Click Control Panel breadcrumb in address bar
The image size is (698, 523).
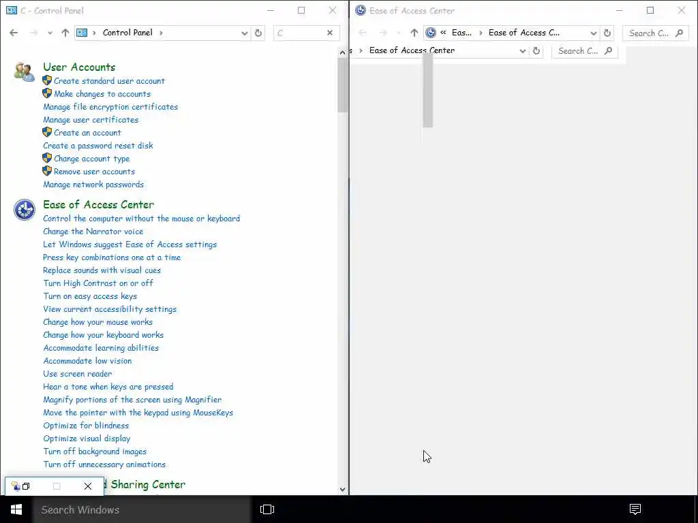[x=127, y=33]
